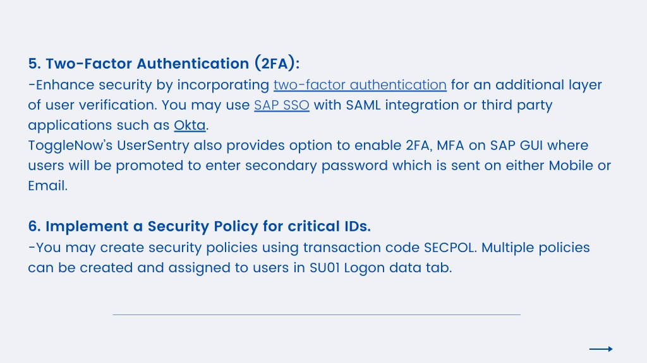This screenshot has height=363, width=647.
Task: Open the Okta link
Action: 190,125
